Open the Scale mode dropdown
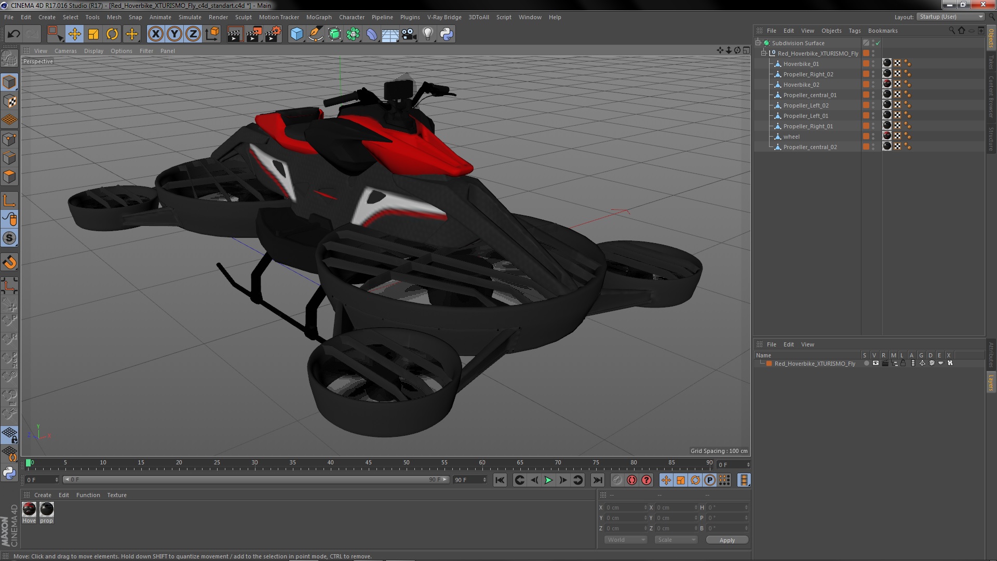The image size is (997, 561). tap(676, 540)
